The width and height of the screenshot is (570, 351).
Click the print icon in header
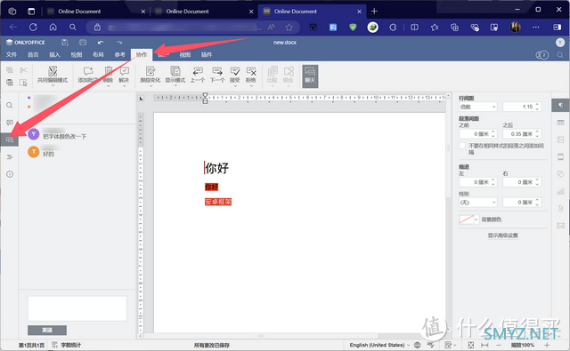tap(83, 43)
